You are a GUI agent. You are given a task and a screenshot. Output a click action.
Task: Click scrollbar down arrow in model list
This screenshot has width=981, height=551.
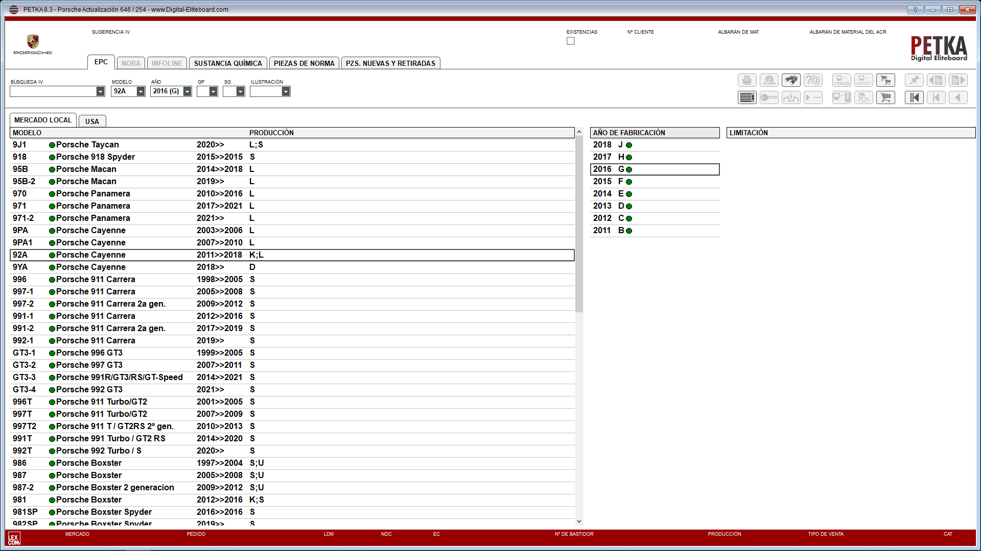579,521
